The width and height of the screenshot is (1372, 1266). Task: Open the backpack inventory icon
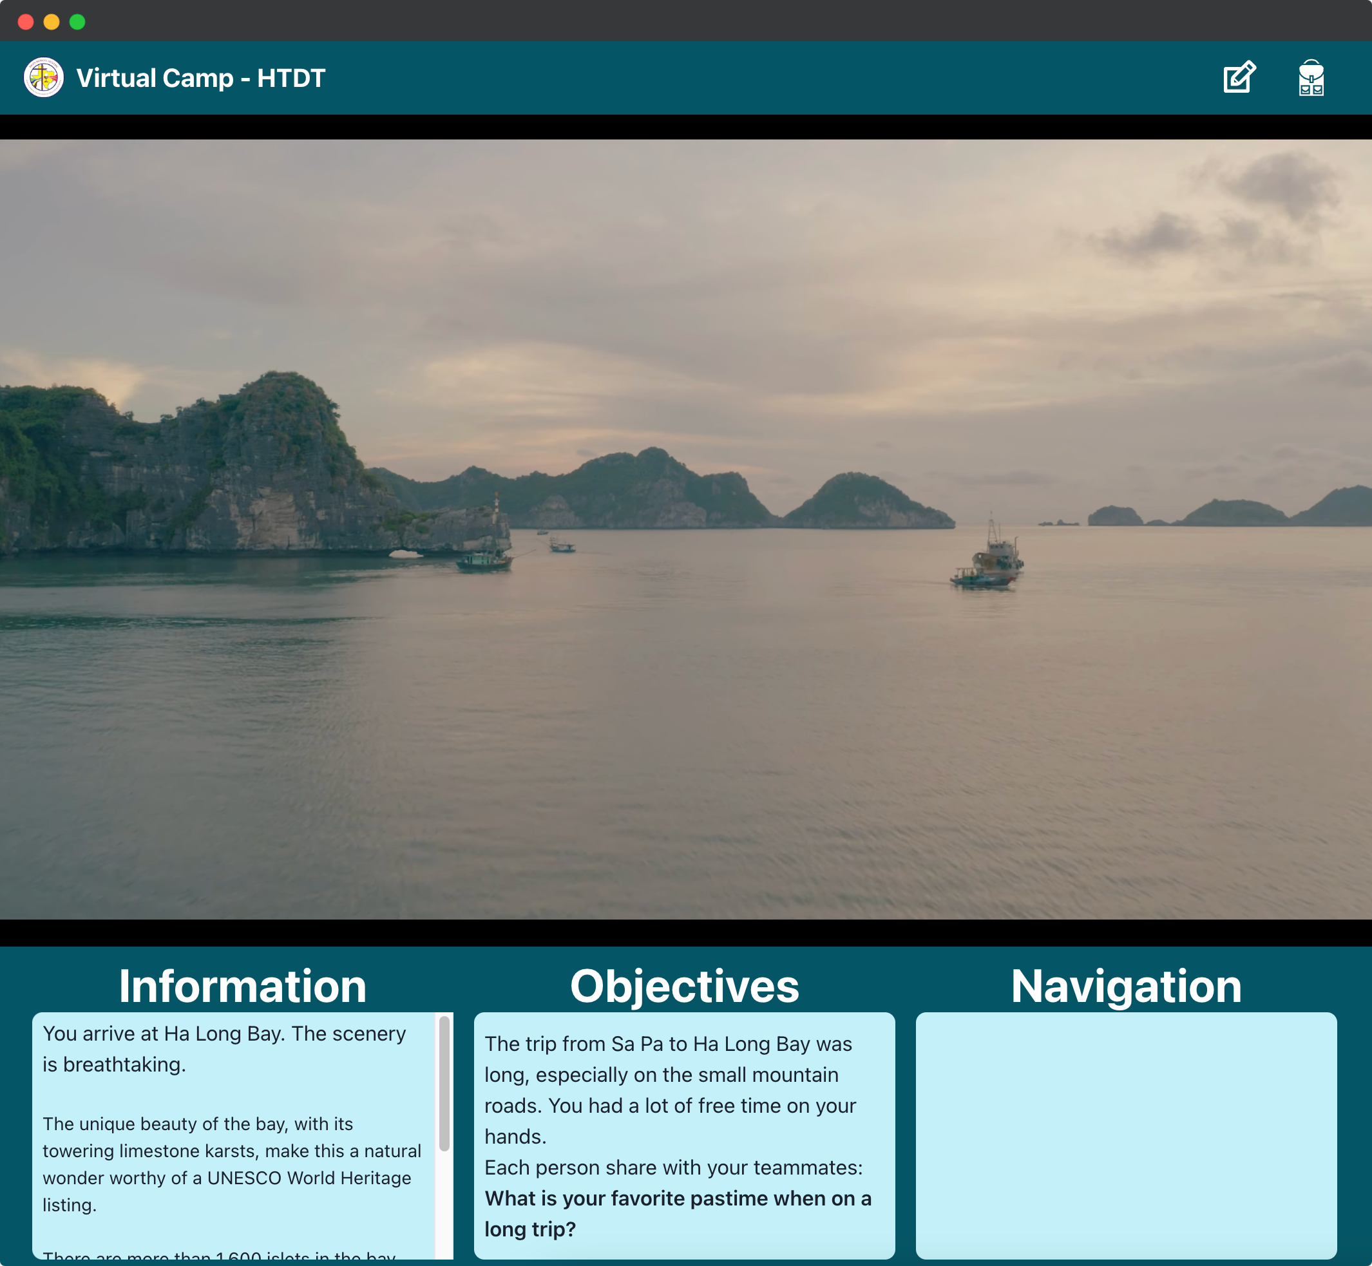pyautogui.click(x=1311, y=77)
